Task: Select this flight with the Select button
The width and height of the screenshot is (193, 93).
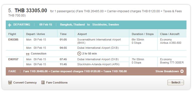Action: pyautogui.click(x=176, y=82)
